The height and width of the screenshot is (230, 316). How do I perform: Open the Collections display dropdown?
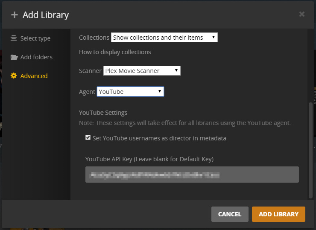(x=164, y=38)
